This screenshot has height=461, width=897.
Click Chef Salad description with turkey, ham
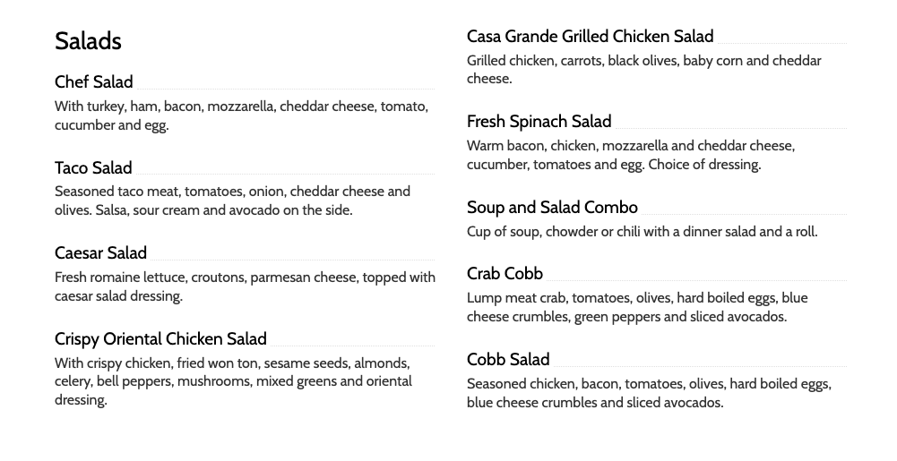pyautogui.click(x=241, y=116)
